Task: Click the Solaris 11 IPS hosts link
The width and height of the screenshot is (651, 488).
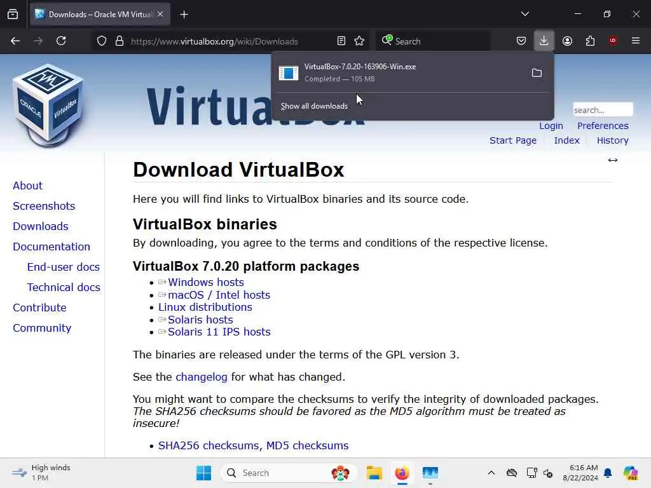Action: click(x=219, y=332)
